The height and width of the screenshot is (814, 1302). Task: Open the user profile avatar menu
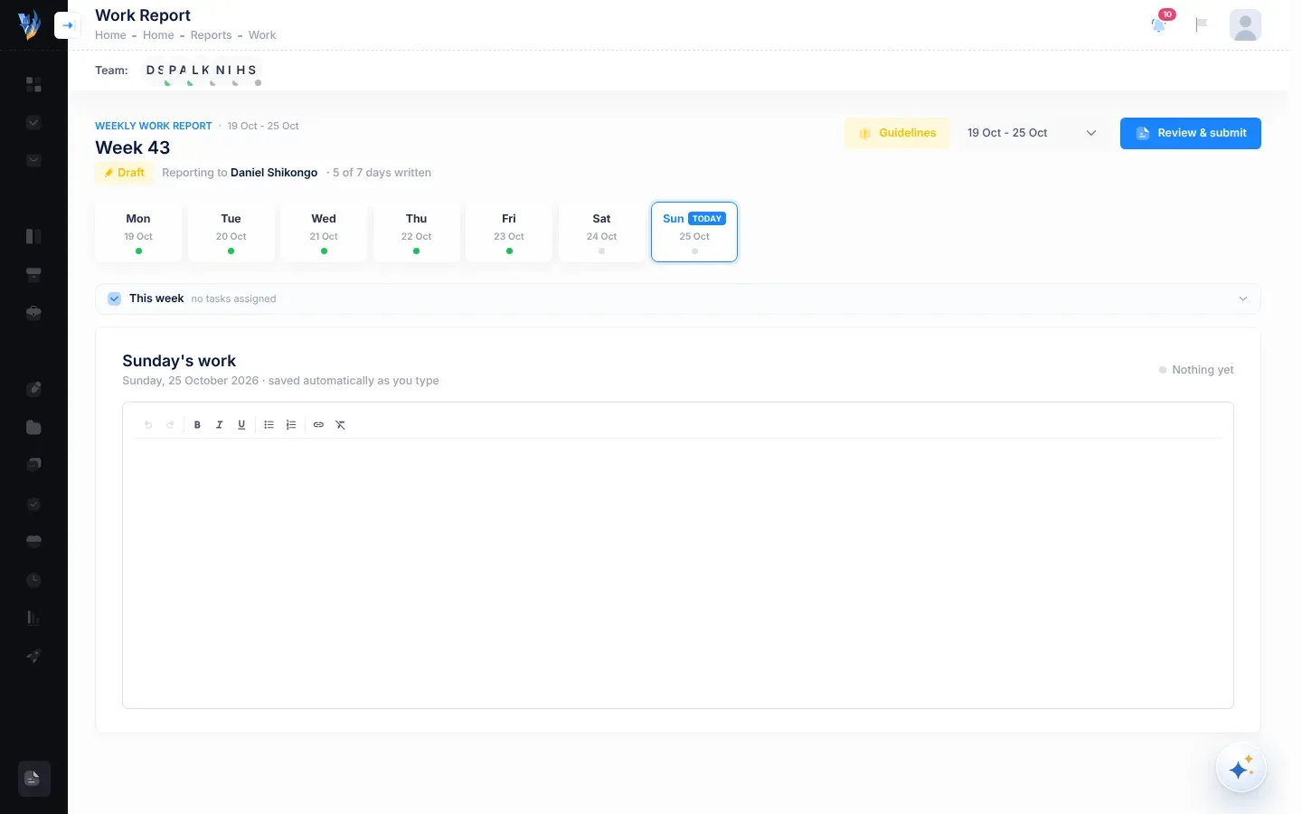pyautogui.click(x=1245, y=24)
